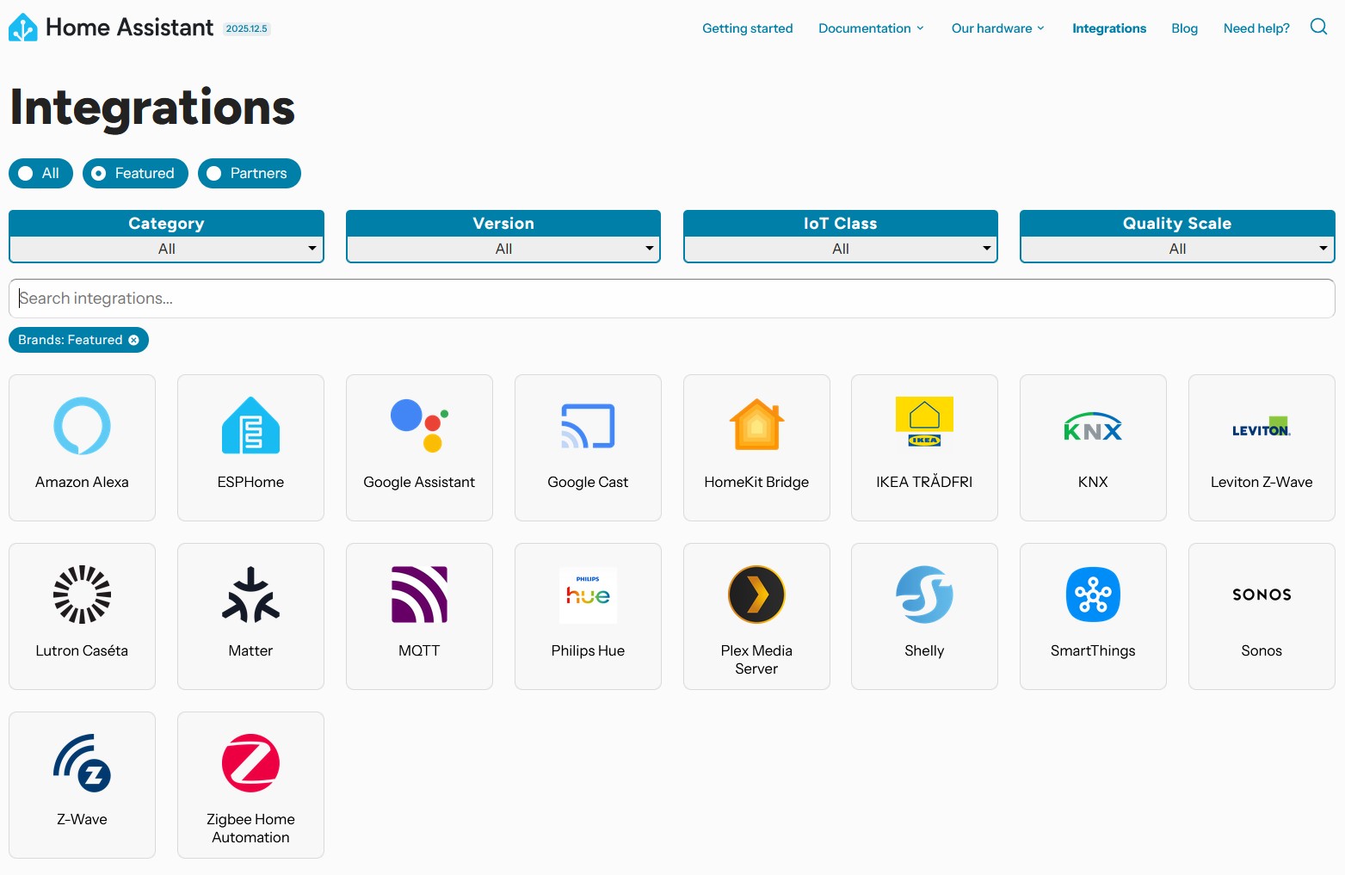Expand the Quality Scale dropdown
Image resolution: width=1345 pixels, height=875 pixels.
tap(1176, 249)
